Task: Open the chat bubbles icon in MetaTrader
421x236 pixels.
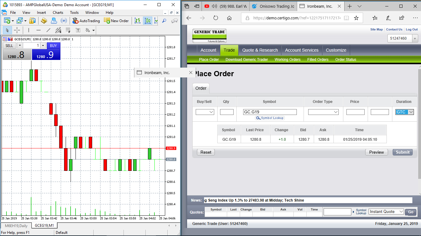Action: (175, 21)
